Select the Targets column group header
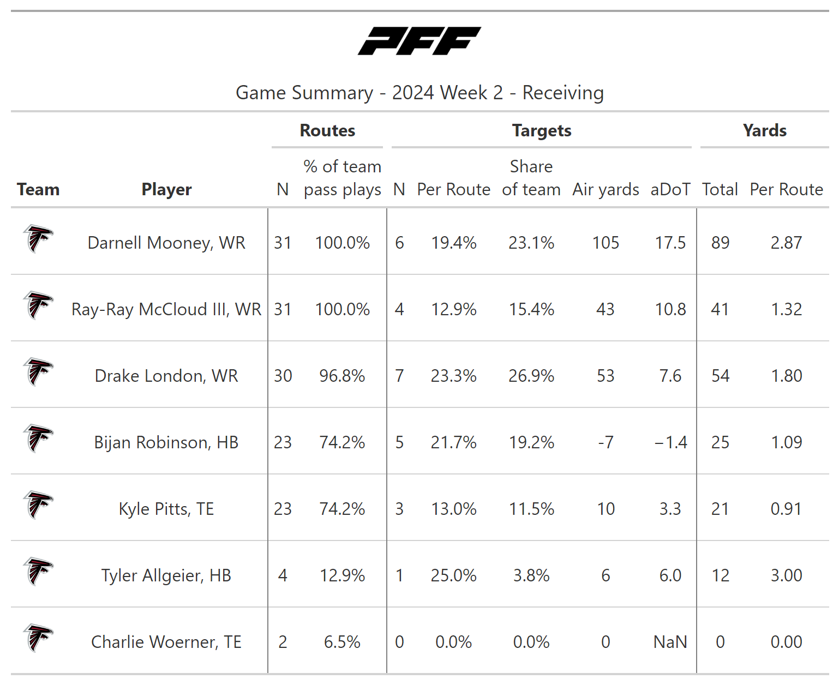This screenshot has width=839, height=685. (x=542, y=130)
